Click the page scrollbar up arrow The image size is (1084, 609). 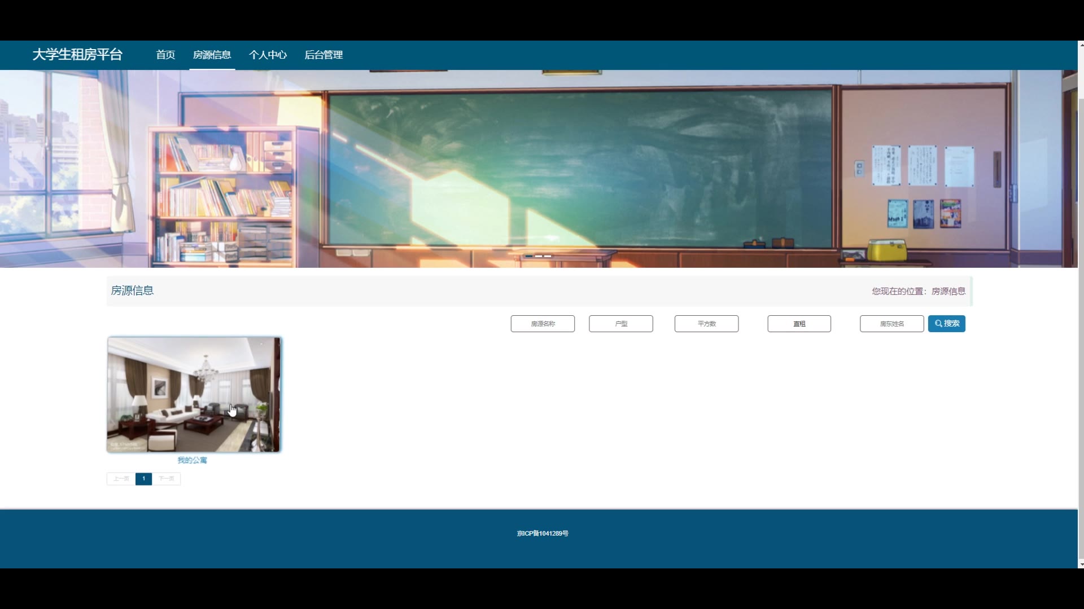1081,44
